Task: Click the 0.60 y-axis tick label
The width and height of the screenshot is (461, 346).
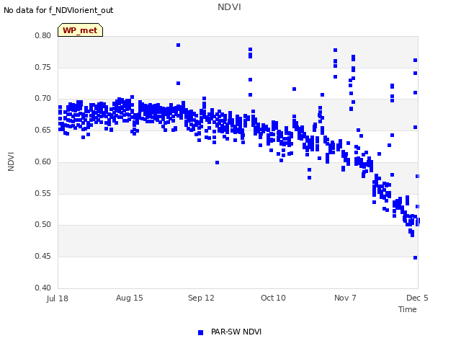Action: [43, 161]
